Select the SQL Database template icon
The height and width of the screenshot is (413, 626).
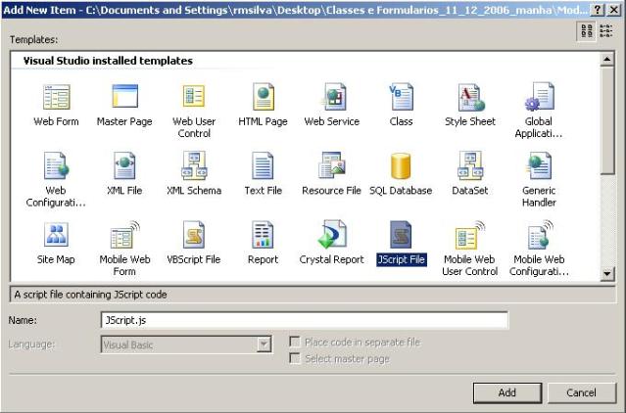pyautogui.click(x=401, y=167)
